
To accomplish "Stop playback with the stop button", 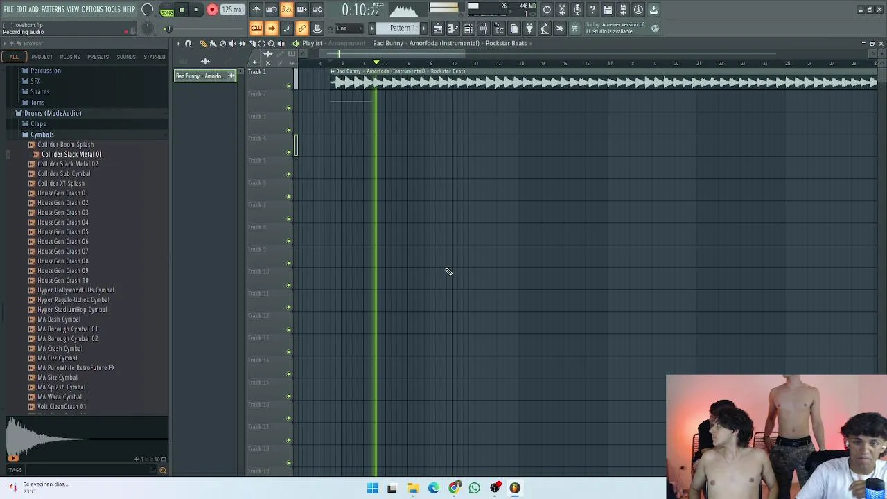I will click(196, 10).
